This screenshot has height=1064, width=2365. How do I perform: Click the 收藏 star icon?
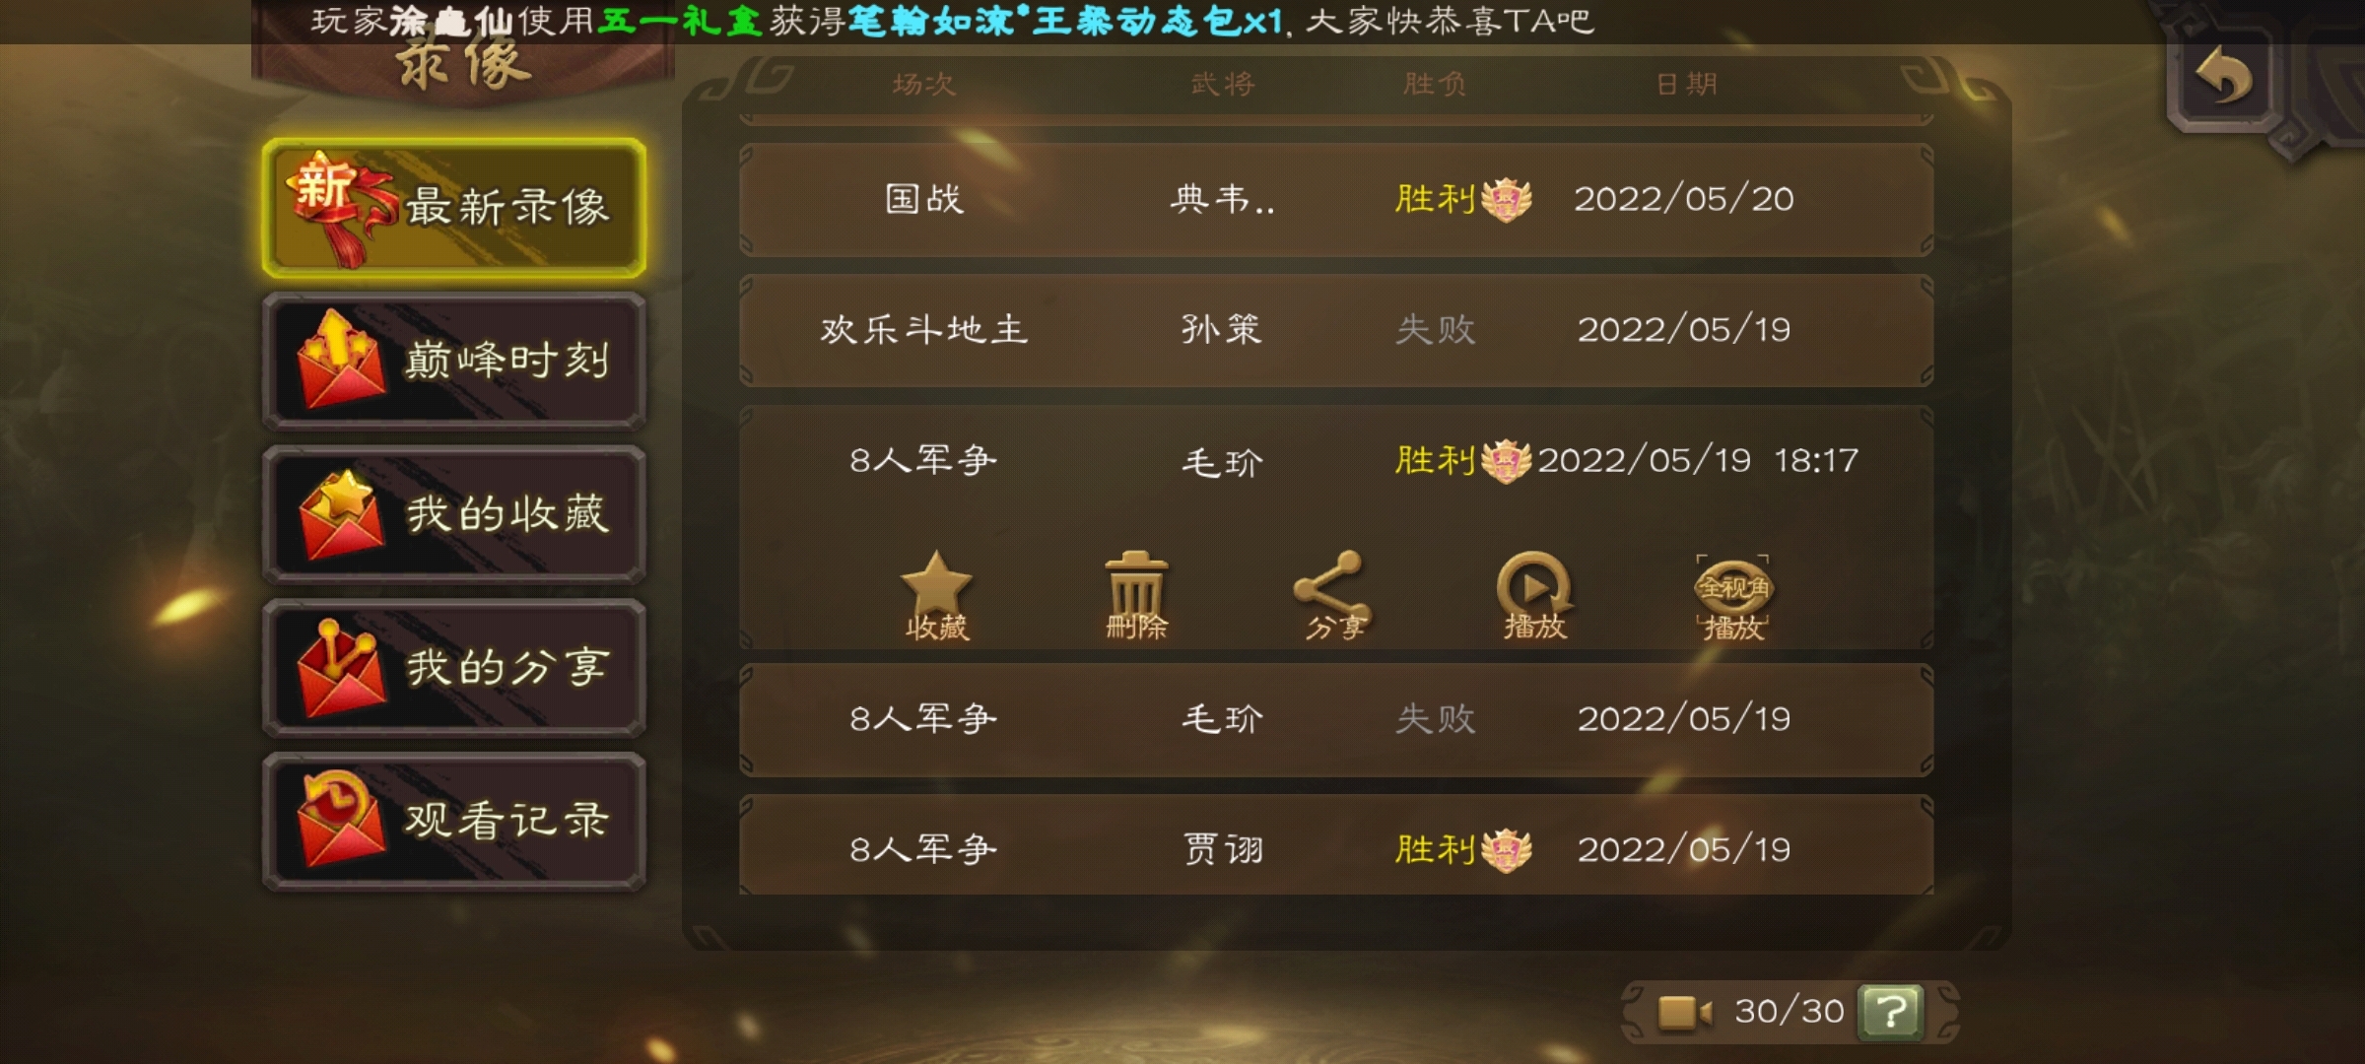[936, 596]
